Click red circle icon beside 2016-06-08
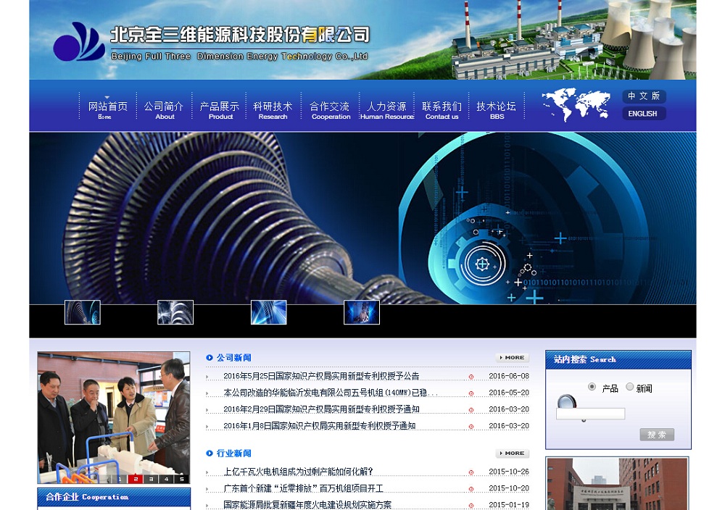Screen dimensions: 725x510 pyautogui.click(x=471, y=377)
